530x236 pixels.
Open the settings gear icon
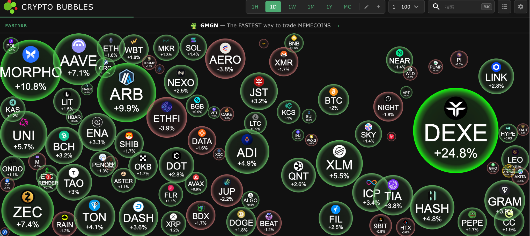521,7
